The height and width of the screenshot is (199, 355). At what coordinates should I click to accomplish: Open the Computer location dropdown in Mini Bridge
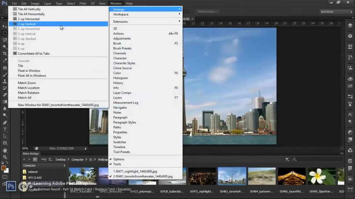(x=44, y=165)
